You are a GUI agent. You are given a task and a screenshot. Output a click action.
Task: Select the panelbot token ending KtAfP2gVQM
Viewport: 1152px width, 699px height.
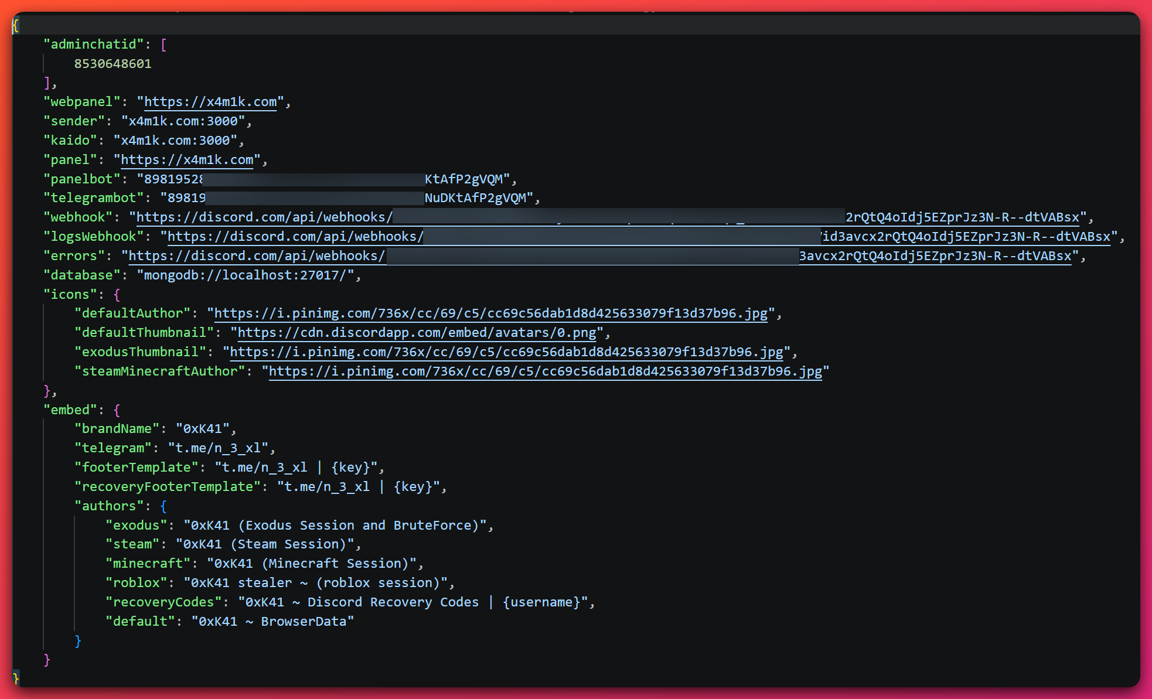[323, 179]
